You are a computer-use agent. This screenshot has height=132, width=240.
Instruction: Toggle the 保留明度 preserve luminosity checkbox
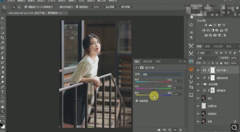tap(137, 101)
